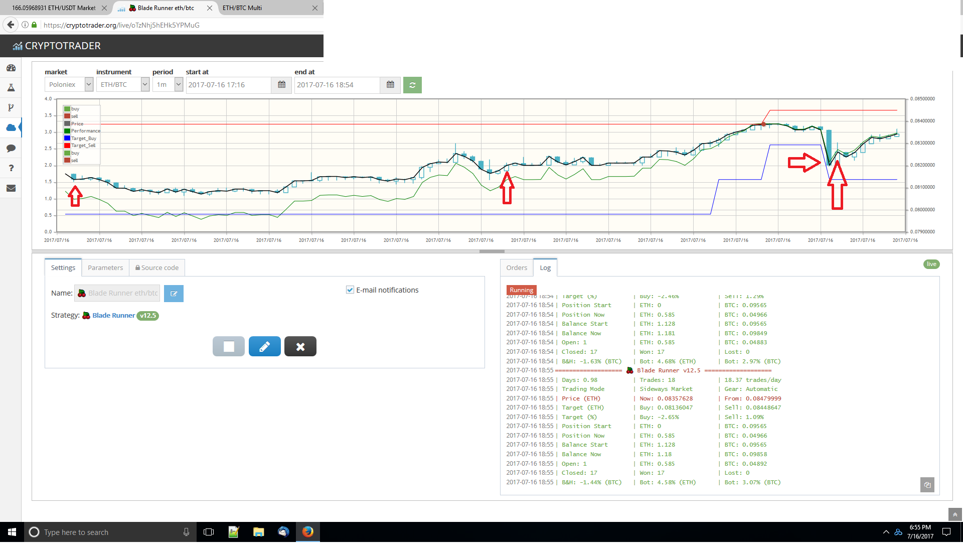Click the log entry "Sideways Market"

click(x=666, y=389)
